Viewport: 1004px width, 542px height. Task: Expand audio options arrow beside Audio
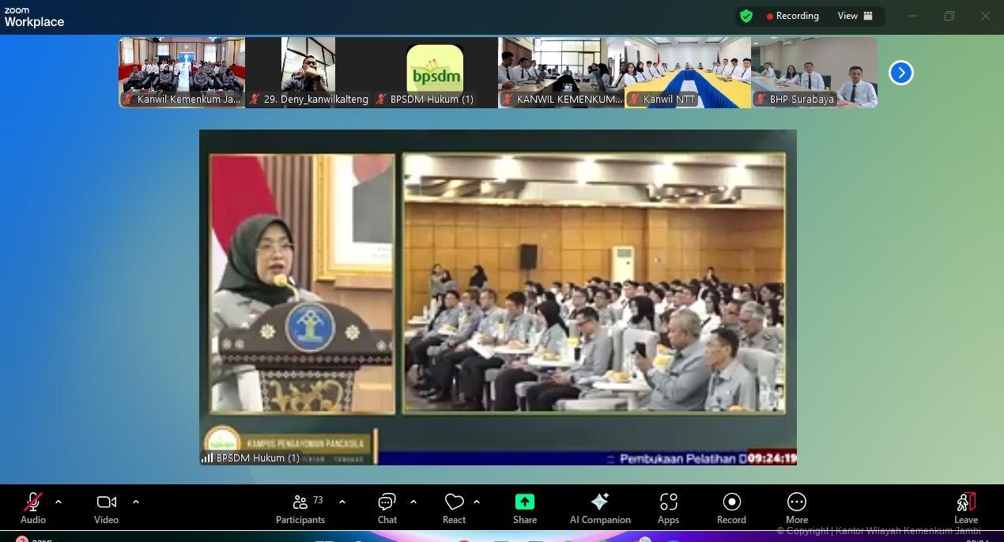59,502
